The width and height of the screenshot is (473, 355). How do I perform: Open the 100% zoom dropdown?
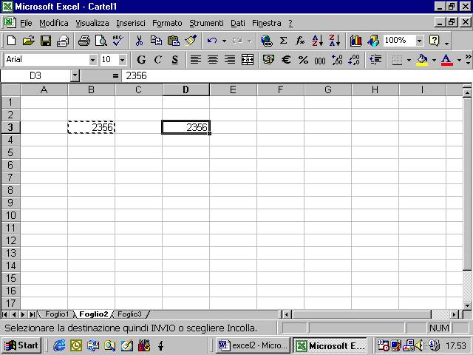tap(419, 41)
